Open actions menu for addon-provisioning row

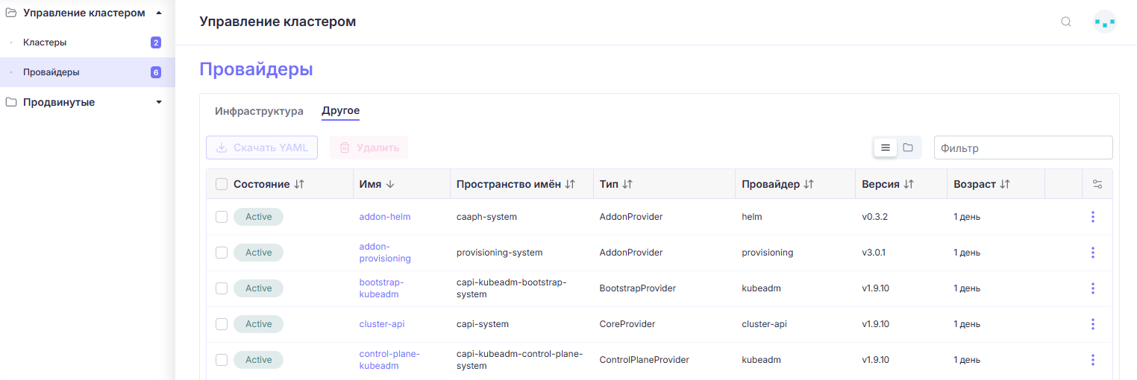click(1093, 253)
